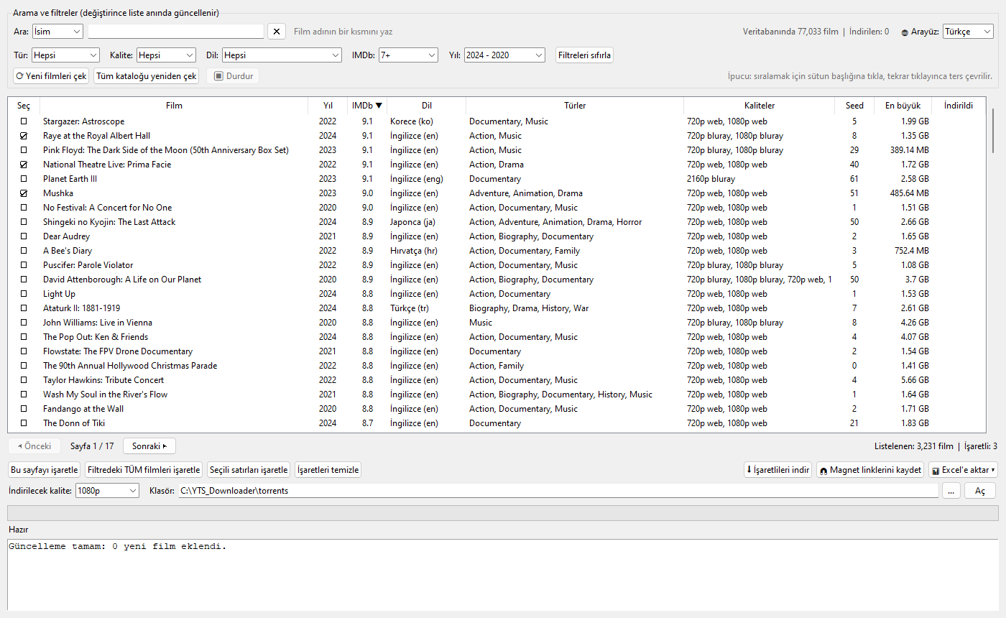This screenshot has width=1006, height=618.
Task: Change the IMDb 7+ rating dropdown
Action: click(408, 55)
